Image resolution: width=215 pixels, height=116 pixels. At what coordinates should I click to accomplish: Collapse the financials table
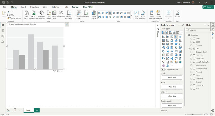tap(187, 35)
